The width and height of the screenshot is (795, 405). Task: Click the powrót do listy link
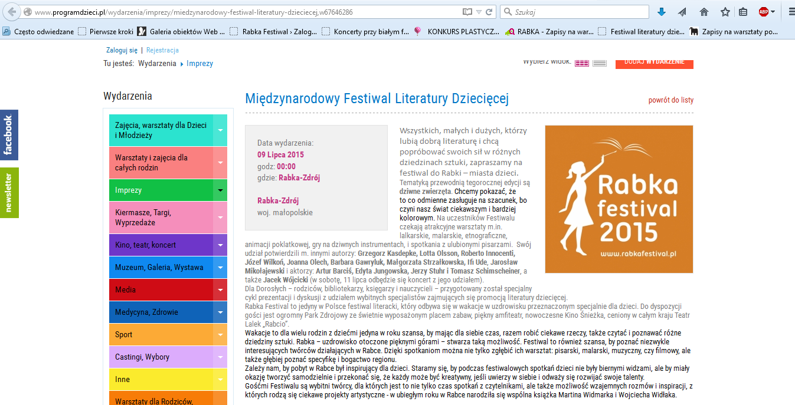(671, 100)
